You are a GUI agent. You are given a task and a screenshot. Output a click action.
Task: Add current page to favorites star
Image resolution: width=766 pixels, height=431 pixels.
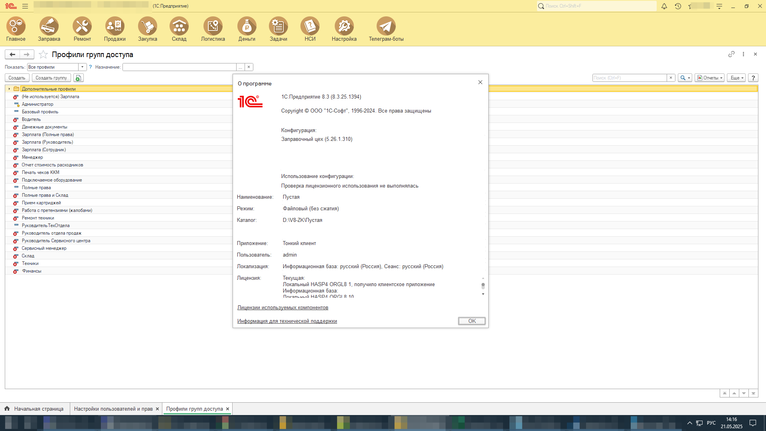point(43,54)
